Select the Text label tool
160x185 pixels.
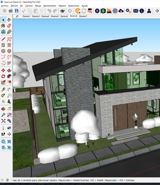click(x=9, y=96)
